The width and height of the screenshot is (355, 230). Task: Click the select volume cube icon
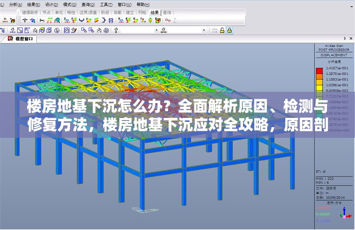point(49,30)
